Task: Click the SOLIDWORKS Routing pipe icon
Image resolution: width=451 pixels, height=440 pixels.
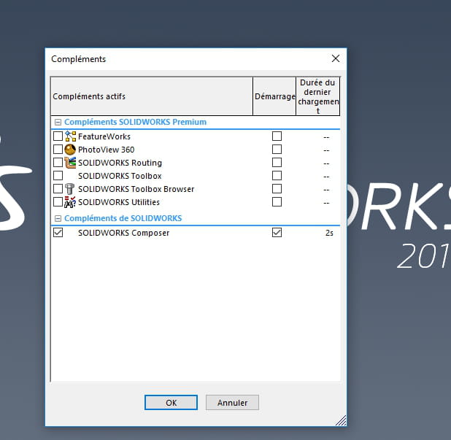Action: pyautogui.click(x=70, y=163)
